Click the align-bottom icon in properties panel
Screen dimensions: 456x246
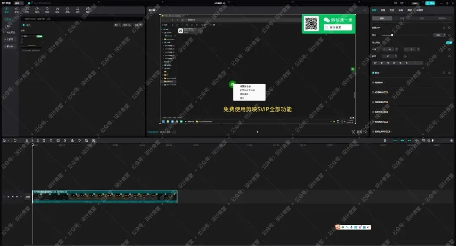click(407, 63)
